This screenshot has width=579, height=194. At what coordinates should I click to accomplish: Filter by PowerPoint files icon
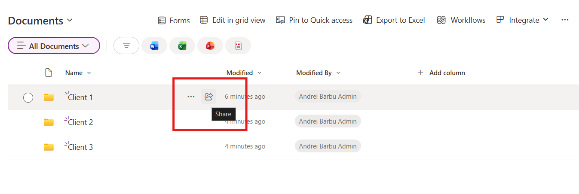[210, 46]
